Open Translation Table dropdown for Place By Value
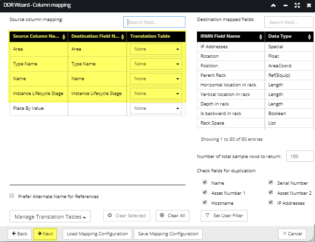The image size is (315, 242). pyautogui.click(x=156, y=108)
